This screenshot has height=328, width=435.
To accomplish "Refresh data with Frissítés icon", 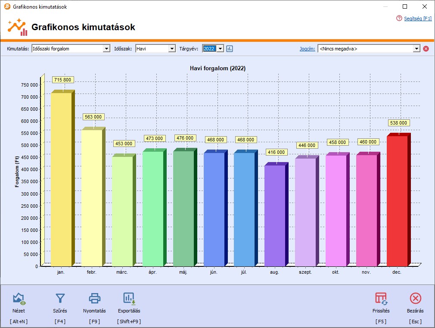I will click(x=381, y=298).
